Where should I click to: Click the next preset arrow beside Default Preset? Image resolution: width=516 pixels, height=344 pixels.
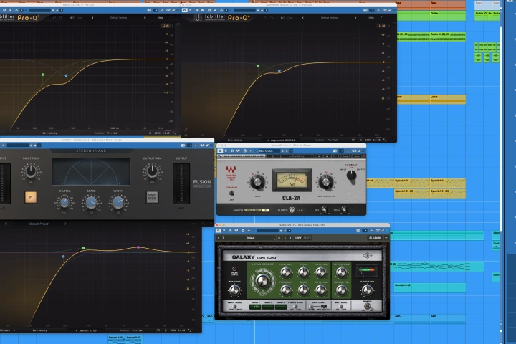(x=65, y=224)
